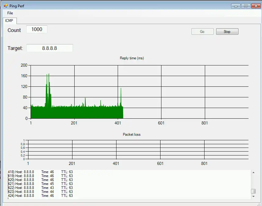This screenshot has width=262, height=206.
Task: Click the 801 label under packet loss chart
Action: point(204,163)
